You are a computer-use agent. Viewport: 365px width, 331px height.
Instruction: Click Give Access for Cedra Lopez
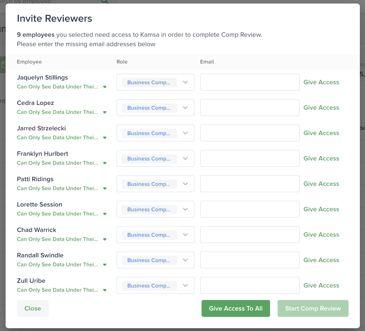coord(321,108)
